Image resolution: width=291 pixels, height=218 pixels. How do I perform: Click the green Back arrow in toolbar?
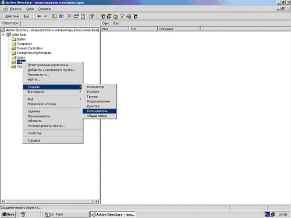[39, 16]
